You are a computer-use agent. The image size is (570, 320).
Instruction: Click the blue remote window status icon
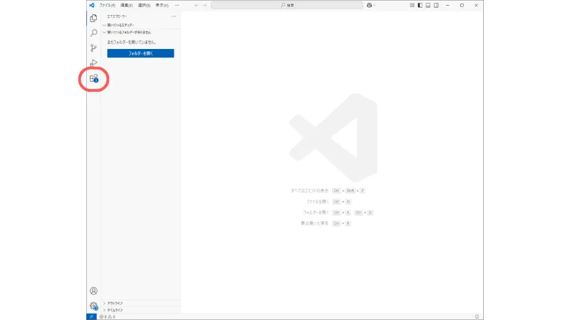91,316
